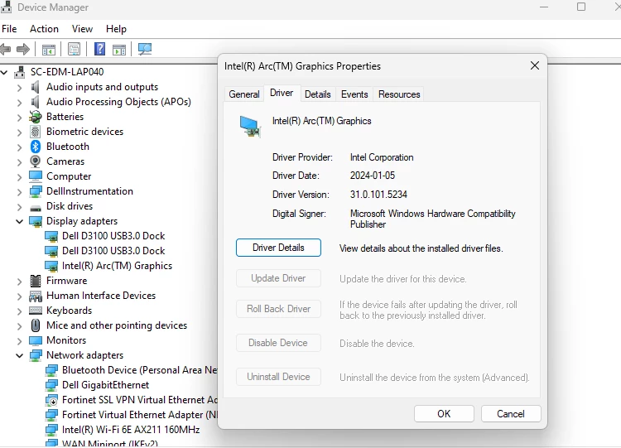Click the Human Interface Devices icon

coord(36,296)
